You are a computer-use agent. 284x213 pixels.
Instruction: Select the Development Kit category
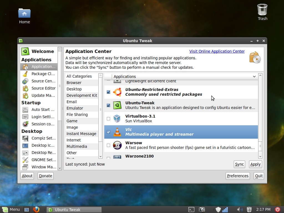pos(82,95)
